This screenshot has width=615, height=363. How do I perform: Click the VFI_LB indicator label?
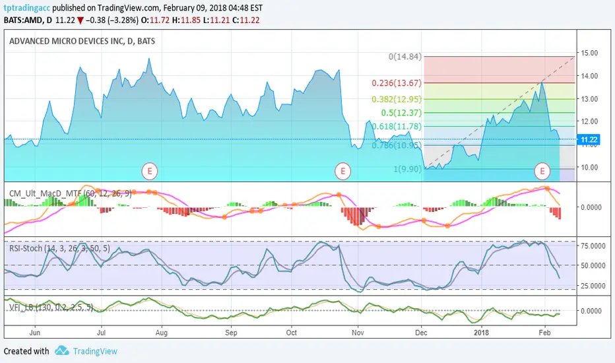[51, 308]
